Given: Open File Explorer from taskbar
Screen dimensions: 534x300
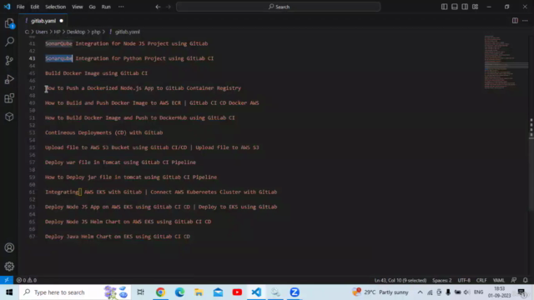Looking at the screenshot, I should [x=199, y=292].
